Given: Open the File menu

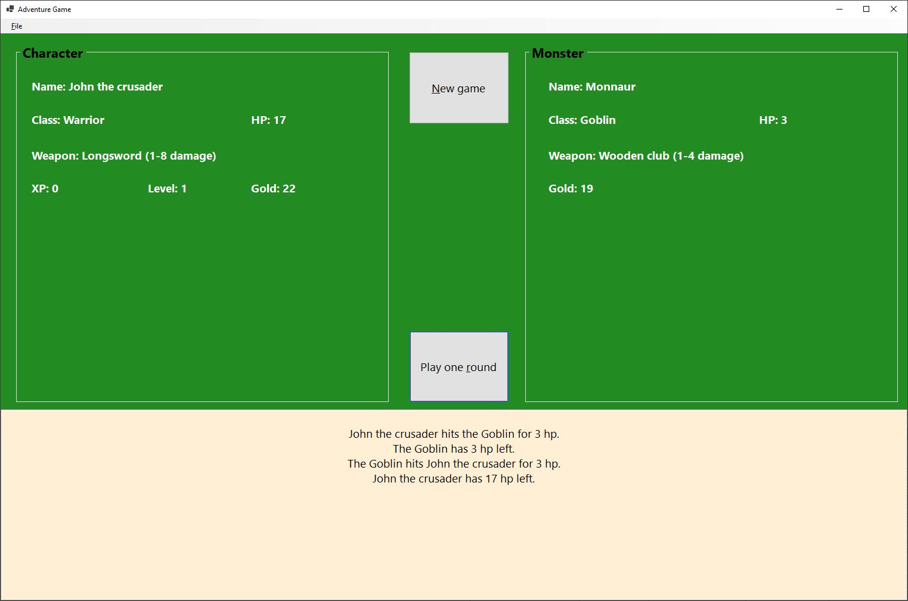Looking at the screenshot, I should 16,26.
